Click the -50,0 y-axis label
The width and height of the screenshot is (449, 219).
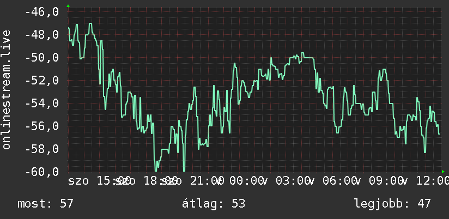42,58
